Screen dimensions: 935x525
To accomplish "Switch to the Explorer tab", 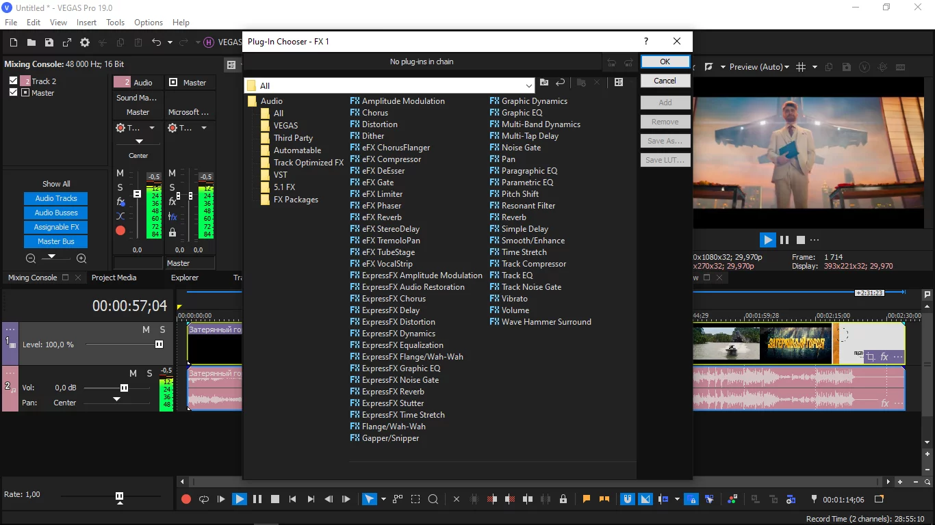I will coord(185,278).
